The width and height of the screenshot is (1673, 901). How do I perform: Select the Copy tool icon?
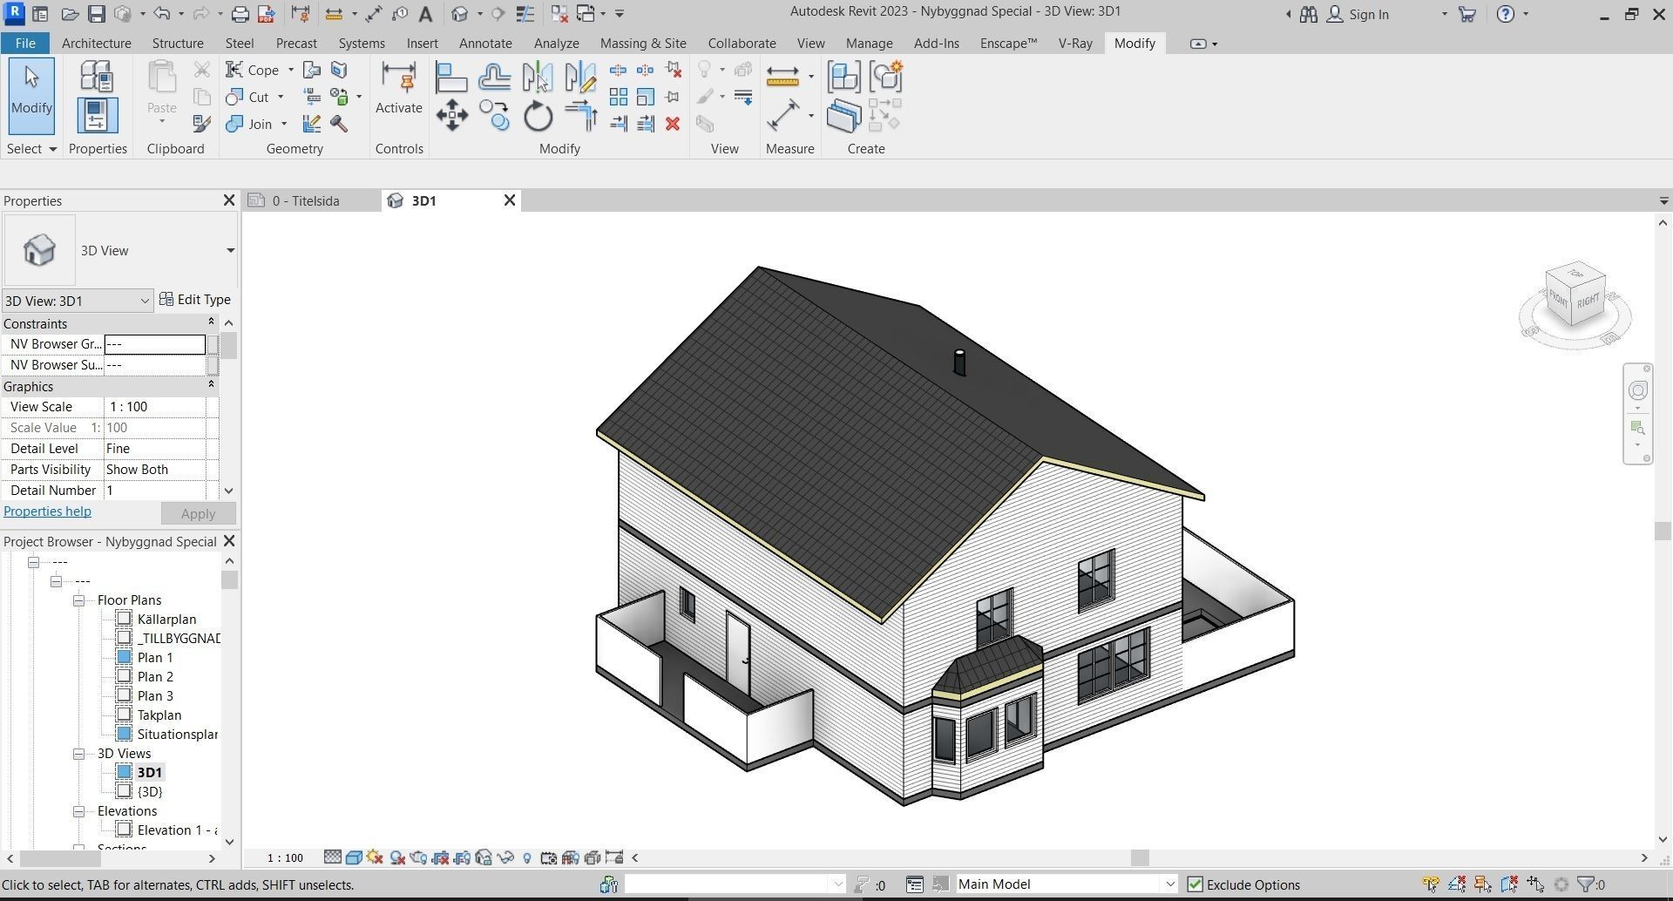[x=494, y=116]
